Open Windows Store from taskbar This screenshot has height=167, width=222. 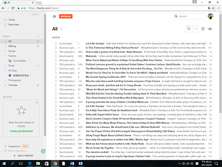[47, 164]
